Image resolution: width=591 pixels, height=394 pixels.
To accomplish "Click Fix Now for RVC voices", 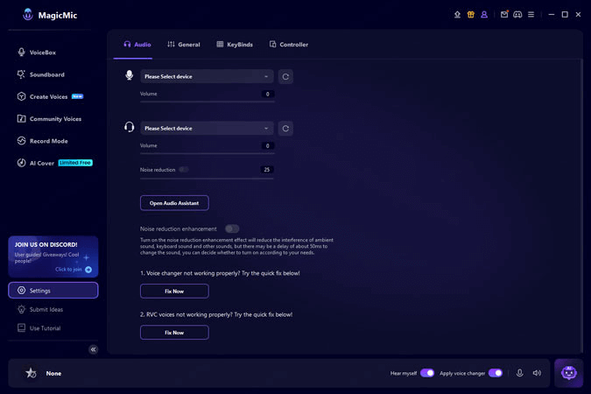I will (174, 333).
